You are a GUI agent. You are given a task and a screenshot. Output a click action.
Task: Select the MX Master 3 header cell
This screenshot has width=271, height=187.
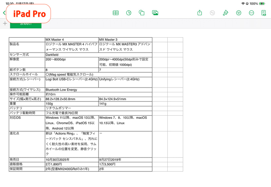(x=125, y=40)
